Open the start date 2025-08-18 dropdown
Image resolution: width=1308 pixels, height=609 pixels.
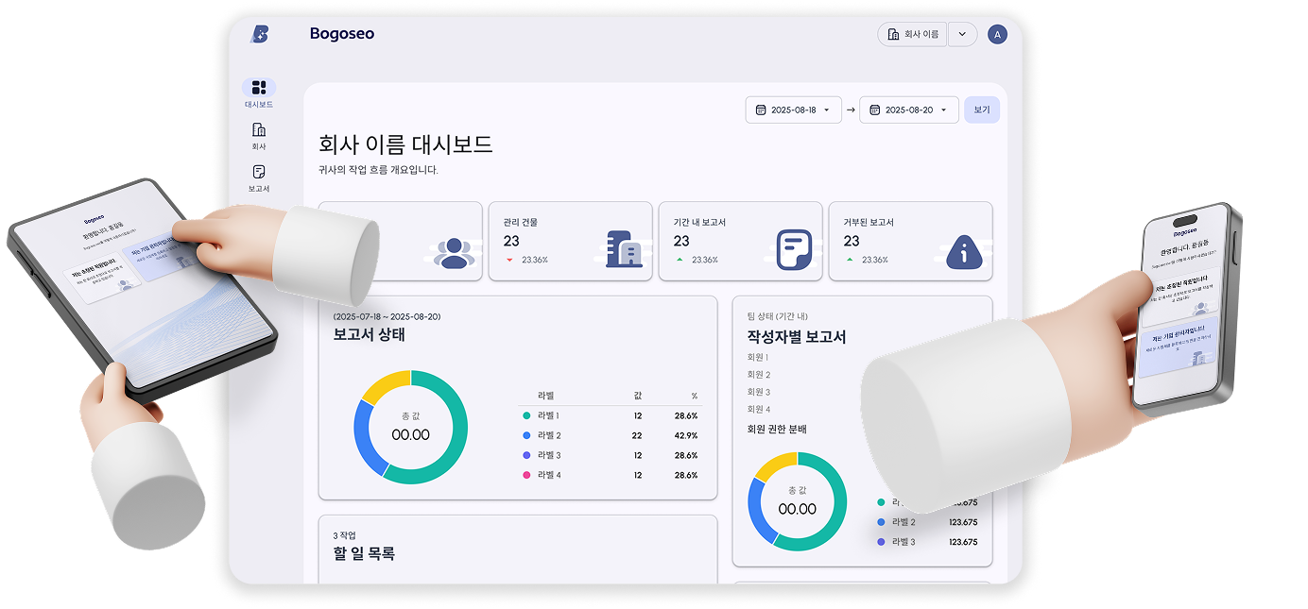793,110
